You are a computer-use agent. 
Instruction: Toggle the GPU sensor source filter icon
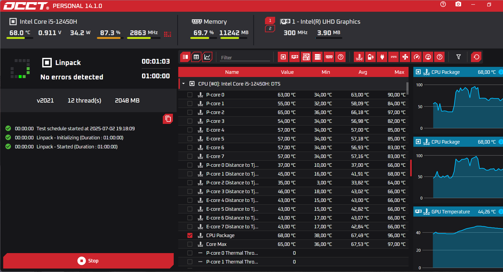(295, 57)
